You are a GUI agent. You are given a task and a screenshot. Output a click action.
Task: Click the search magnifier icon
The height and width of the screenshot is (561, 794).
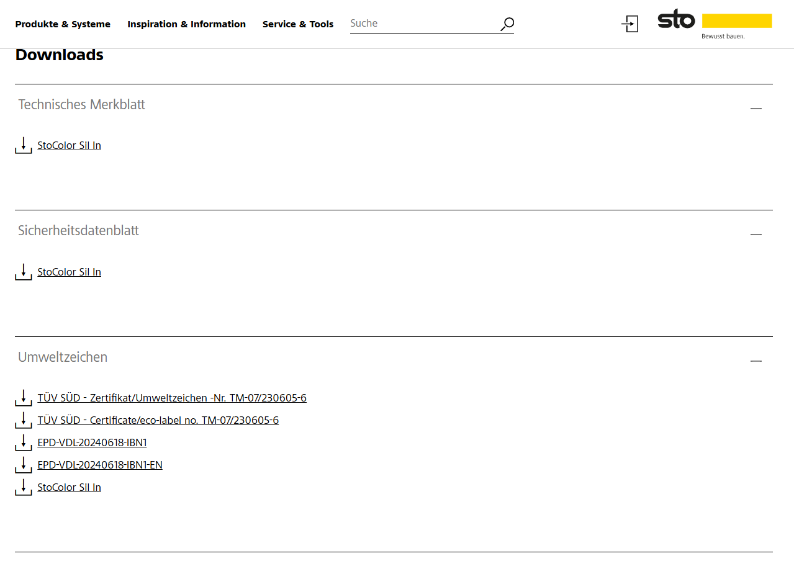(507, 24)
